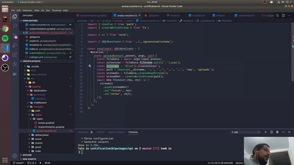Switch to the Debug Console panel tab

click(116, 132)
